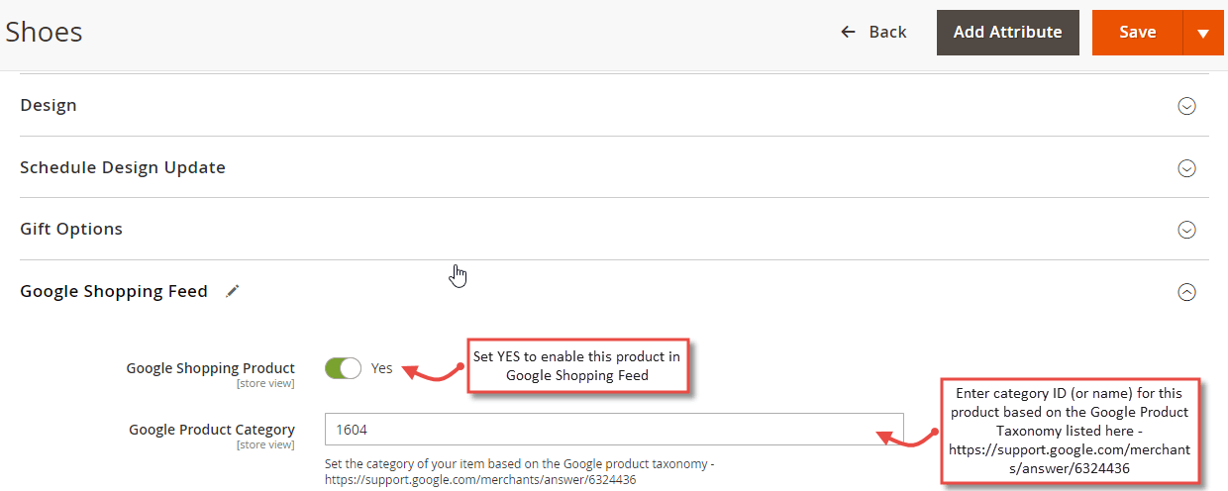This screenshot has width=1228, height=491.
Task: Go Back using the Back link
Action: 873,32
